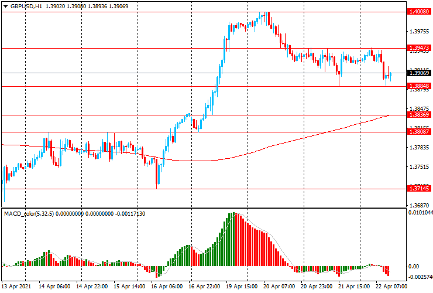Select the 1.38369 red price level label
The width and height of the screenshot is (433, 293).
tap(419, 115)
